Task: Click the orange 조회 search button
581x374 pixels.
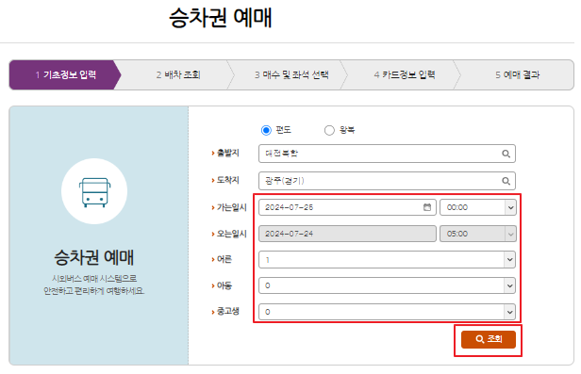Action: coord(489,339)
